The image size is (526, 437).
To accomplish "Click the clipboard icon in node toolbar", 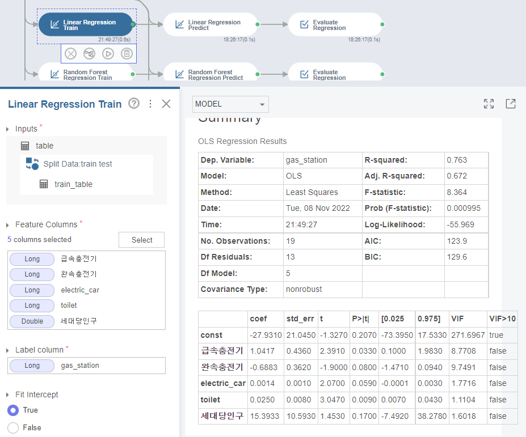I will 127,54.
